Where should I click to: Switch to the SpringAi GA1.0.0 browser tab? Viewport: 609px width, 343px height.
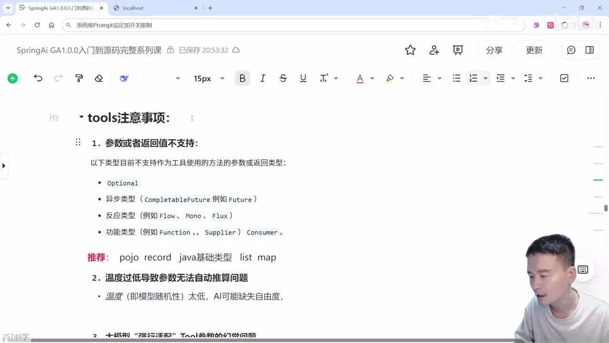click(61, 8)
